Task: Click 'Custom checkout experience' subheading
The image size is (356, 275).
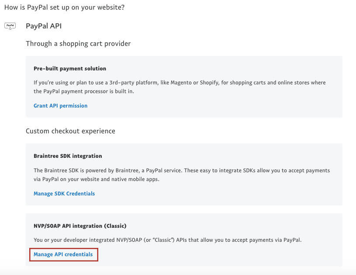Action: click(70, 131)
